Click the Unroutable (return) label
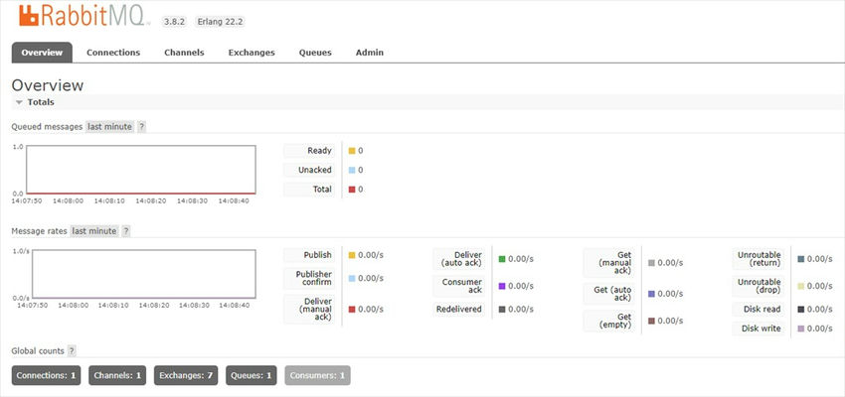Screen dimensions: 845x397 (x=758, y=259)
